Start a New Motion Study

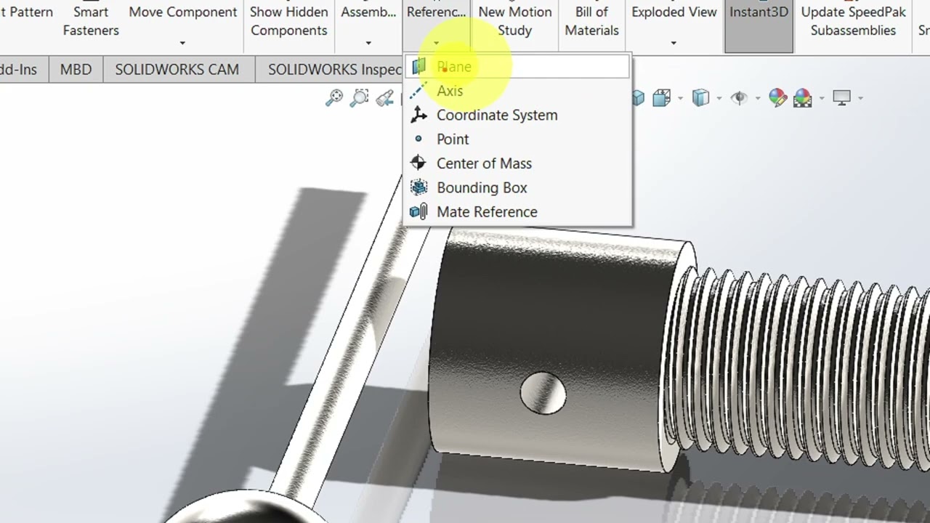(515, 21)
